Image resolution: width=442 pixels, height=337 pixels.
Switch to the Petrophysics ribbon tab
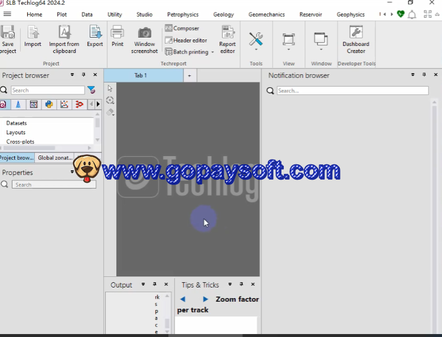click(183, 14)
